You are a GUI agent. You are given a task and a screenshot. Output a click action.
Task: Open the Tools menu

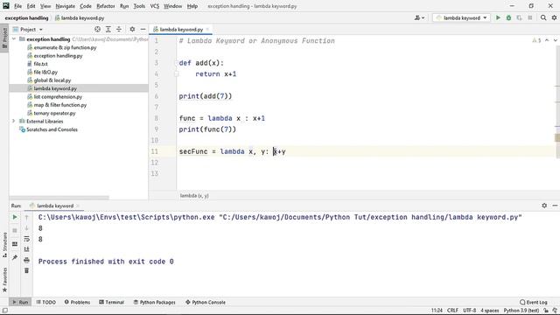(x=139, y=6)
